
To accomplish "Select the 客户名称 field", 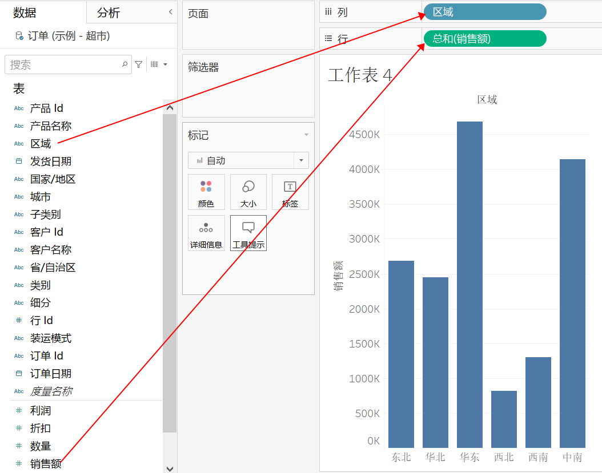I will coord(51,250).
